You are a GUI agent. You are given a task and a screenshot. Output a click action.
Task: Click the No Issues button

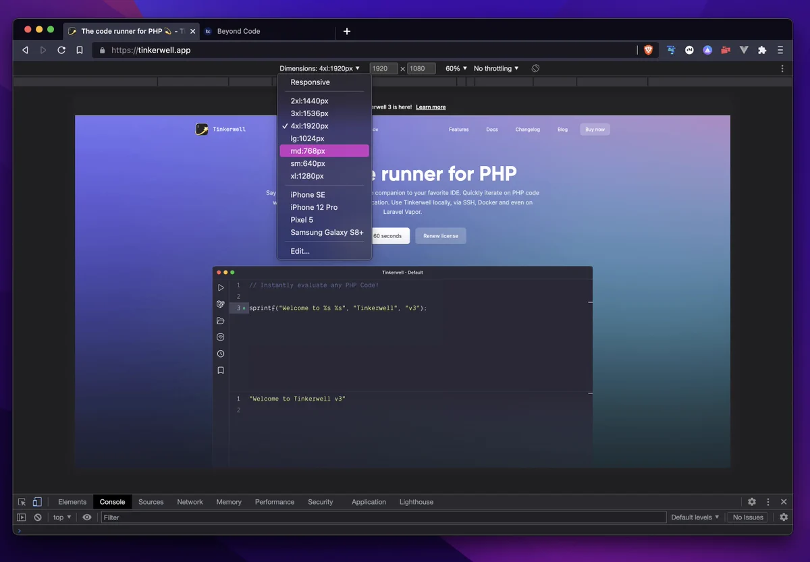(x=748, y=517)
